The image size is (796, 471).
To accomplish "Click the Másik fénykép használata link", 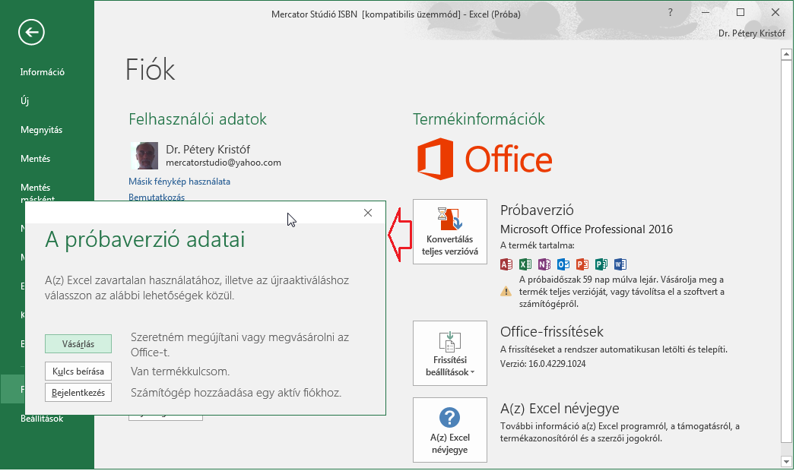I will coord(179,182).
